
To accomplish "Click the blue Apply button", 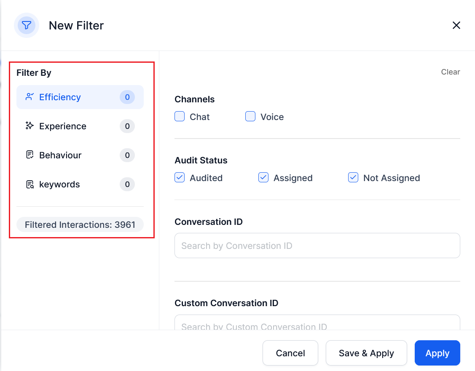I will pos(437,353).
